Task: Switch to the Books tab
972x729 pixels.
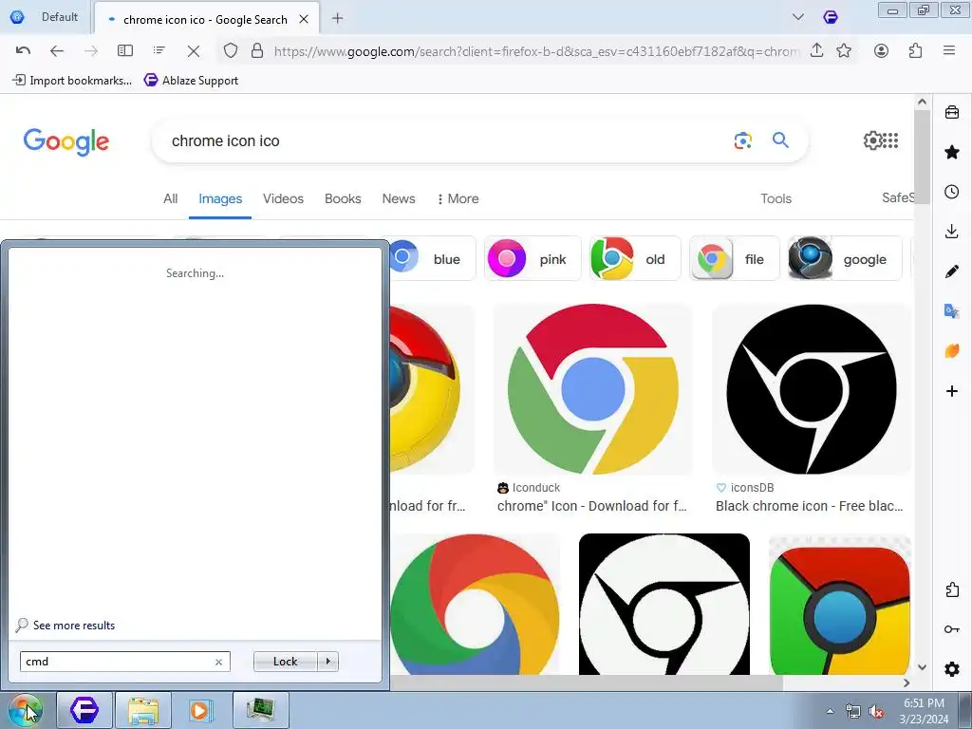Action: pos(343,198)
